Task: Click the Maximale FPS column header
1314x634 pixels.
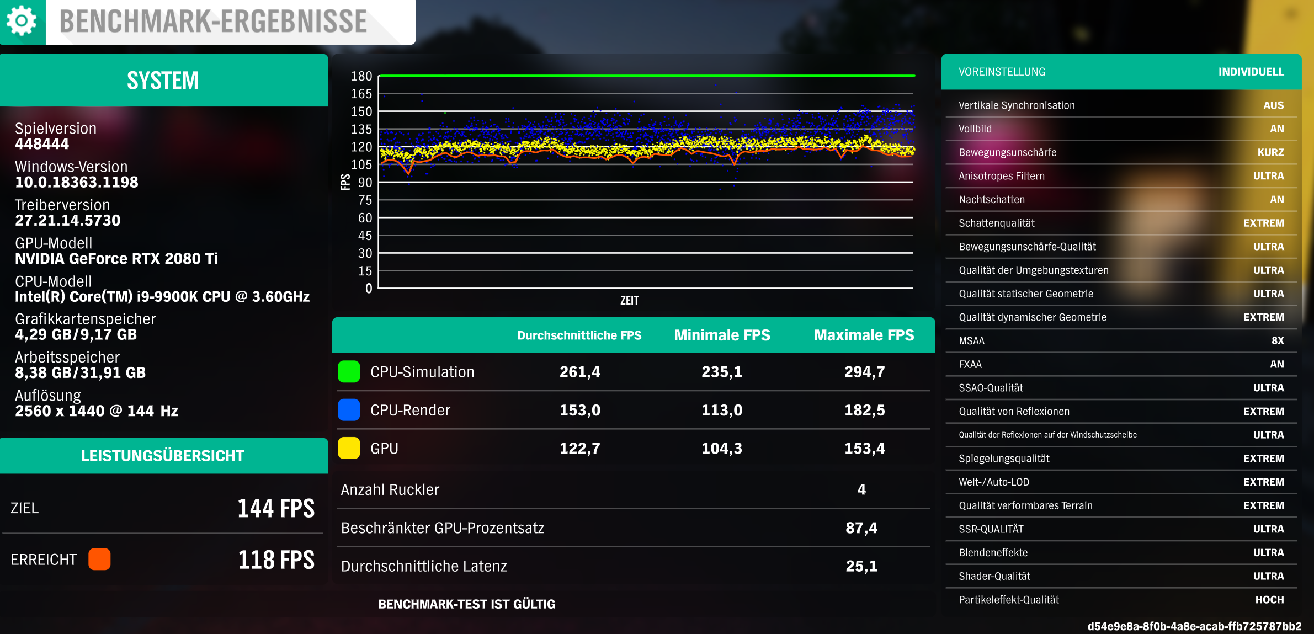Action: pos(864,335)
